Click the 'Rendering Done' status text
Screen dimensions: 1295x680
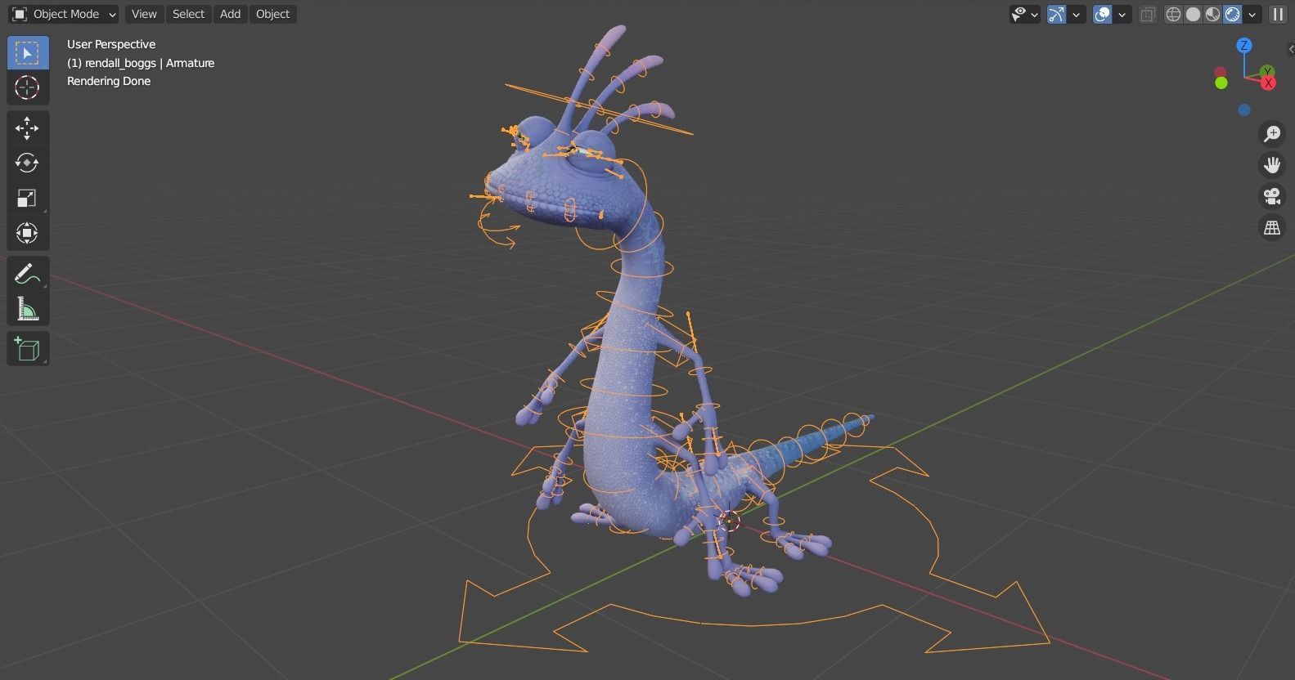tap(109, 81)
